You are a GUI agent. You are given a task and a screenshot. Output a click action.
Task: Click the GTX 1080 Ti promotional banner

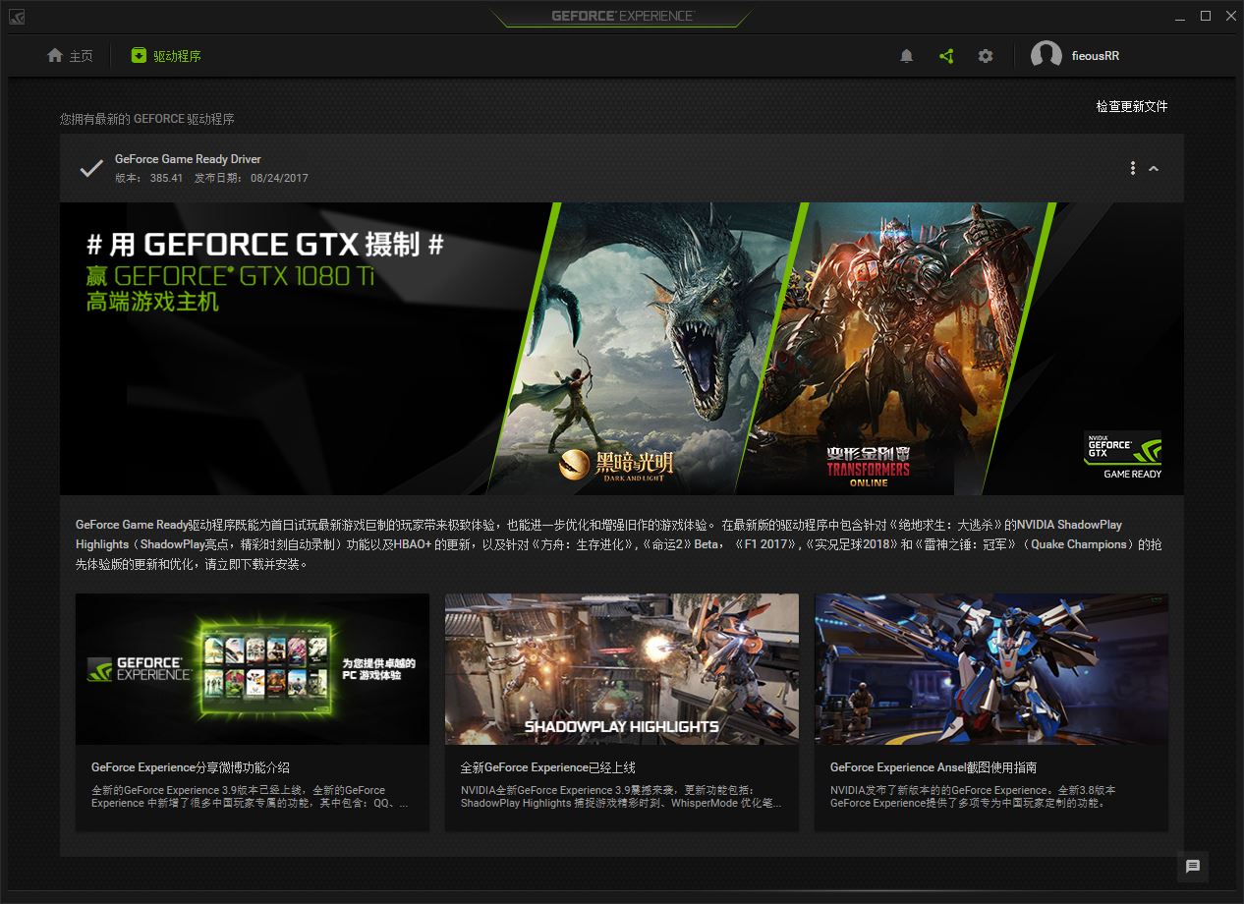[x=621, y=348]
